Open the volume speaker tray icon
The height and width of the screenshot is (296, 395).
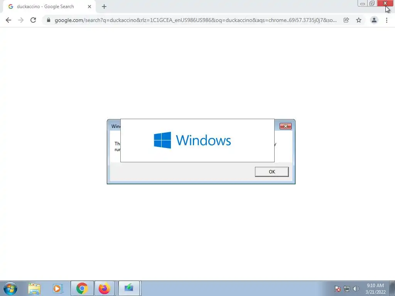tap(356, 289)
